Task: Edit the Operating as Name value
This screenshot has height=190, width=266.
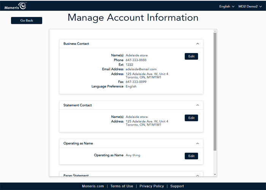Action: [192, 156]
